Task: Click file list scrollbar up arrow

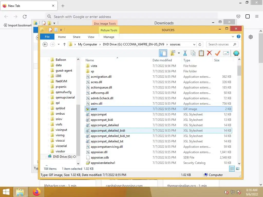Action: (239, 59)
